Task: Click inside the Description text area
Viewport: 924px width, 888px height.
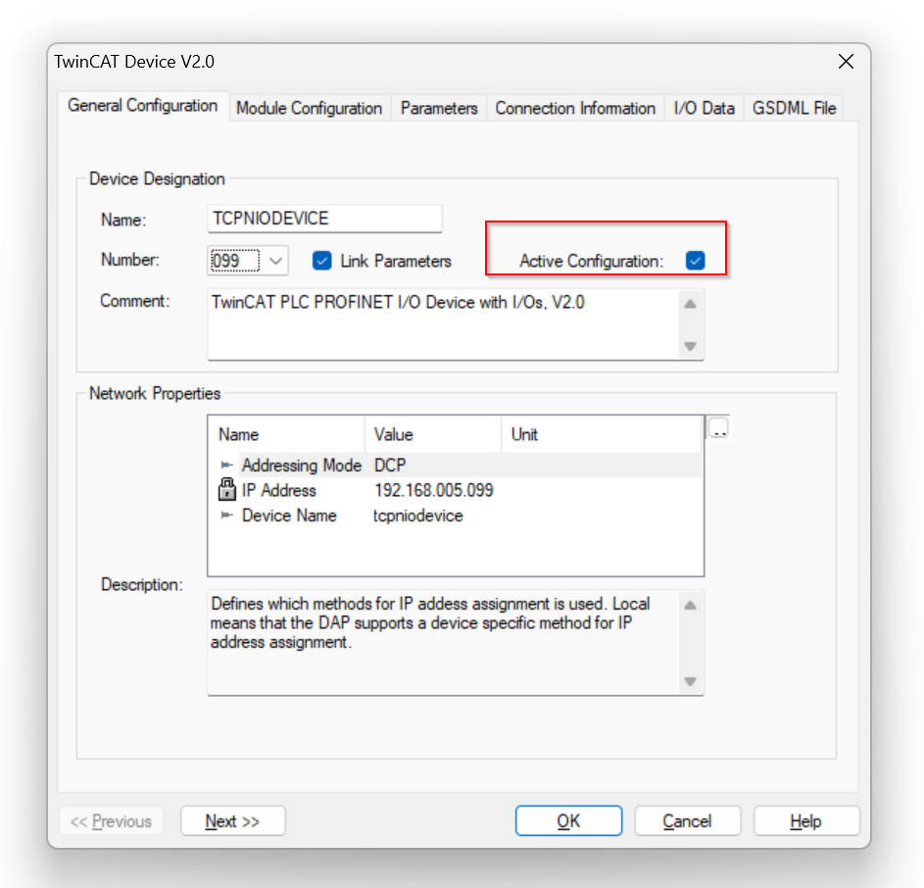Action: pyautogui.click(x=443, y=643)
